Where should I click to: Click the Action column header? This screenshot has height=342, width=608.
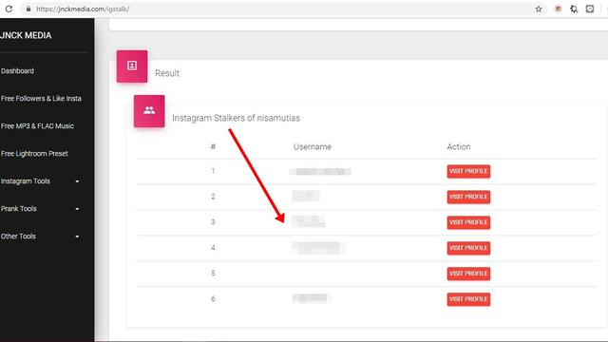tap(459, 147)
